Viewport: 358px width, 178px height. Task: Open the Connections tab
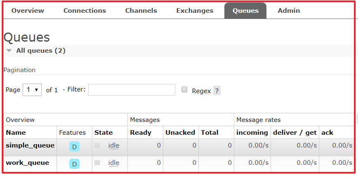click(85, 11)
